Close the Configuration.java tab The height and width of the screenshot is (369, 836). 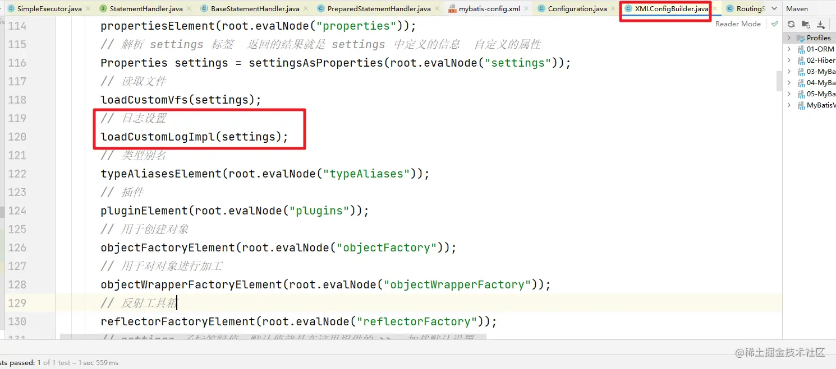[613, 9]
